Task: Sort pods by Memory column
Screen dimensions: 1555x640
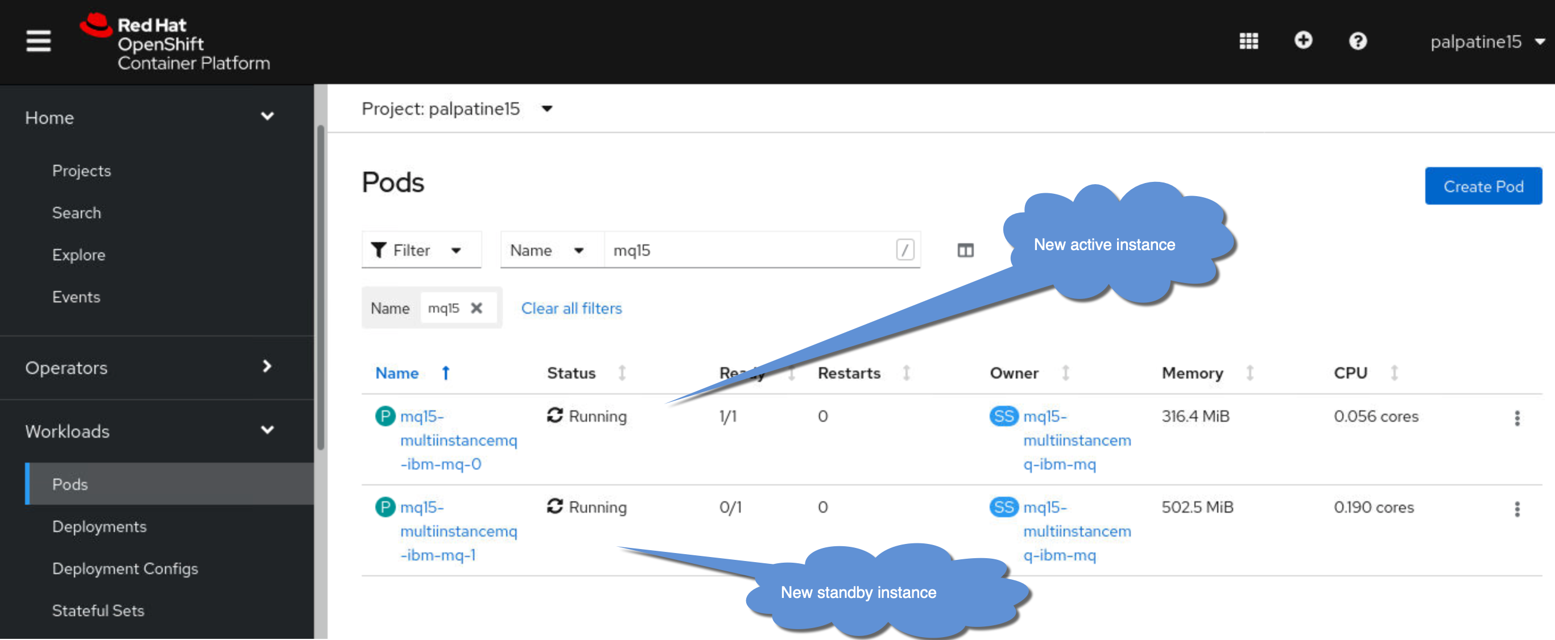Action: click(x=1207, y=373)
